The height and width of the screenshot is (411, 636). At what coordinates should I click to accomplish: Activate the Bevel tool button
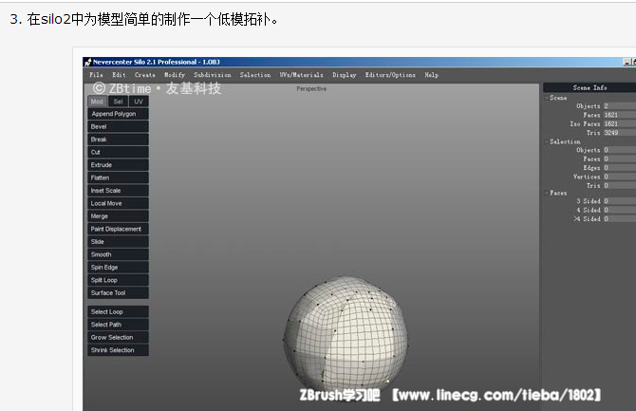pos(118,126)
